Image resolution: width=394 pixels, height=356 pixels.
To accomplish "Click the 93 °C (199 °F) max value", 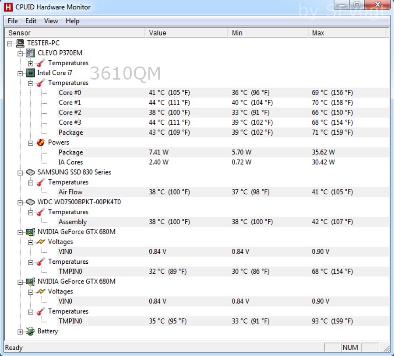I will click(x=332, y=321).
